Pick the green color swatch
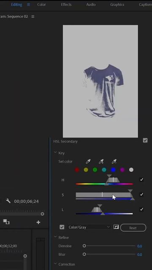 click(95, 170)
